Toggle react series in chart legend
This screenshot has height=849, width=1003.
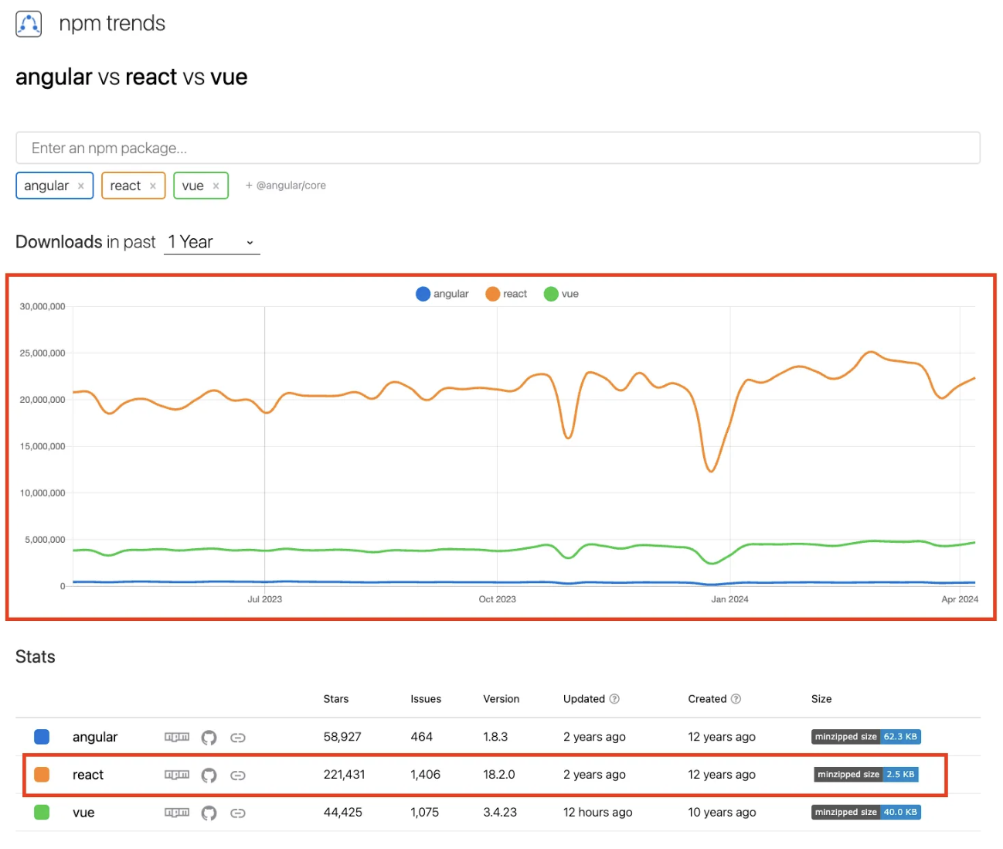click(506, 294)
